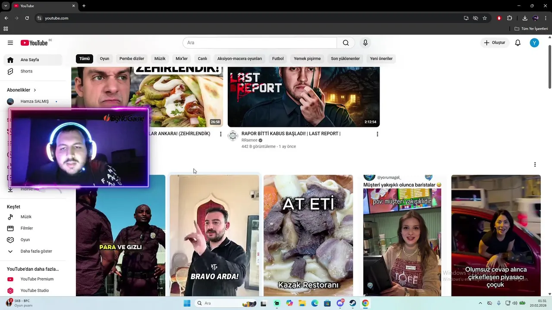Go back in browser history
Screen dimensions: 552x310
point(6,18)
